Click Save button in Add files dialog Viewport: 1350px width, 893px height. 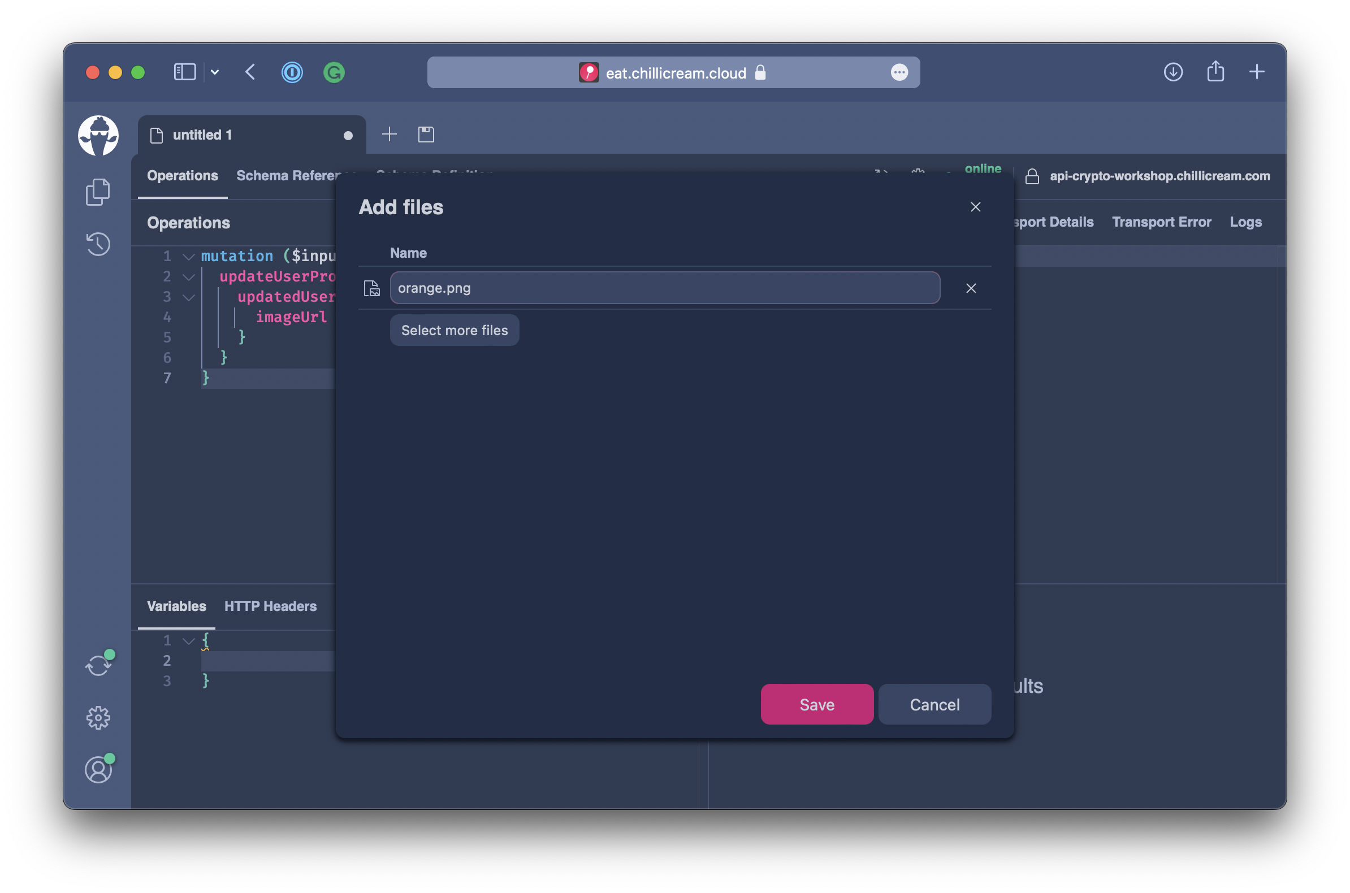pos(816,705)
